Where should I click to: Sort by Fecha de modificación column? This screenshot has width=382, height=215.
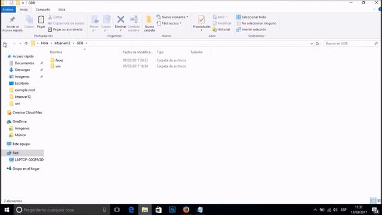pos(138,52)
